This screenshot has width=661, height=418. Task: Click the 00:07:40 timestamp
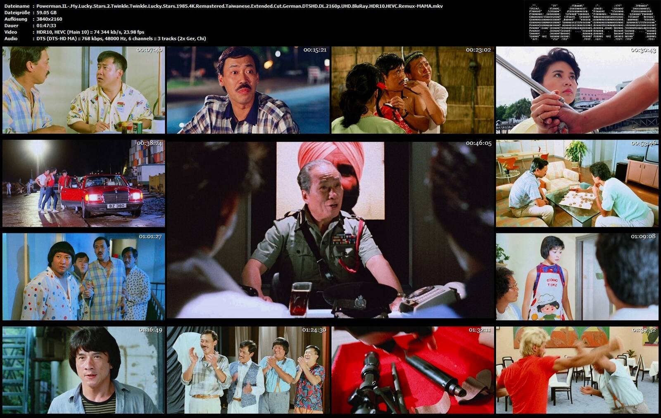(150, 50)
